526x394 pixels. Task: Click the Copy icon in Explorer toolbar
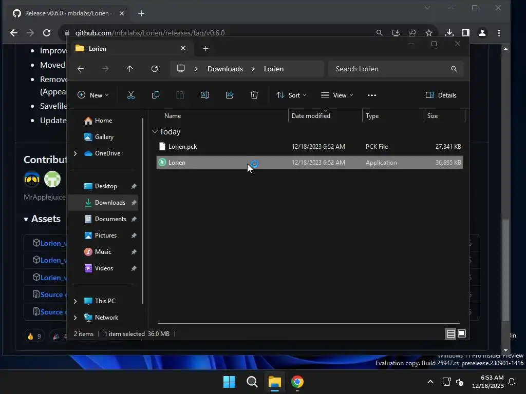click(155, 95)
